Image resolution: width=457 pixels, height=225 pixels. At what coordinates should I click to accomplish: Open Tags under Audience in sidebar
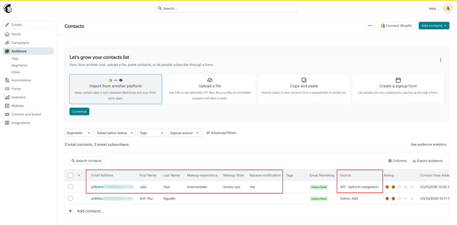tap(15, 58)
